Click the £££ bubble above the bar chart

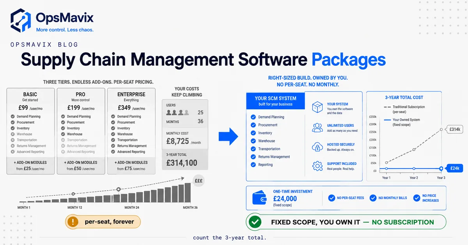(199, 181)
